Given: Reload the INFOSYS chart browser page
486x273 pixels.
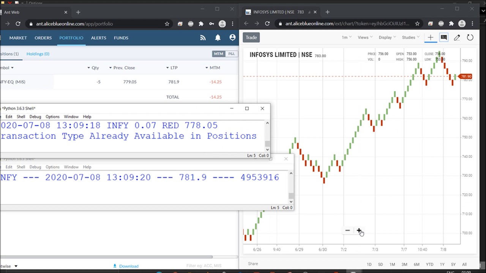Looking at the screenshot, I should pos(267,24).
